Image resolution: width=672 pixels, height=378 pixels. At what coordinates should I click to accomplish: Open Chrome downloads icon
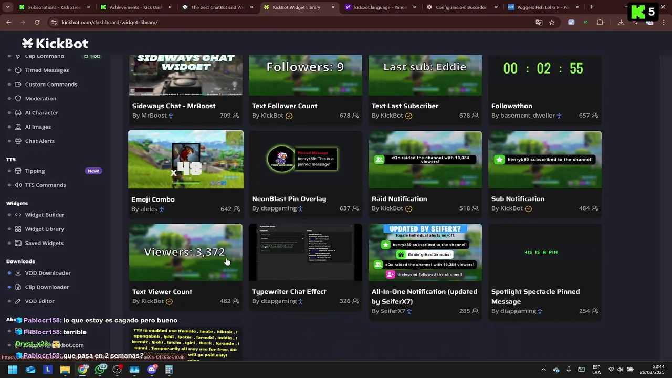[x=621, y=23]
